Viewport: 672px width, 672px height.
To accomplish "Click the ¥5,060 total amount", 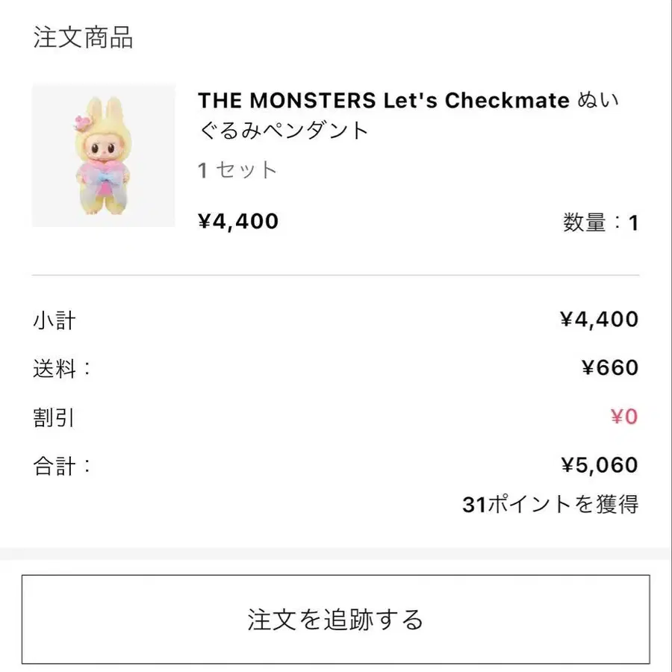I will [x=599, y=465].
